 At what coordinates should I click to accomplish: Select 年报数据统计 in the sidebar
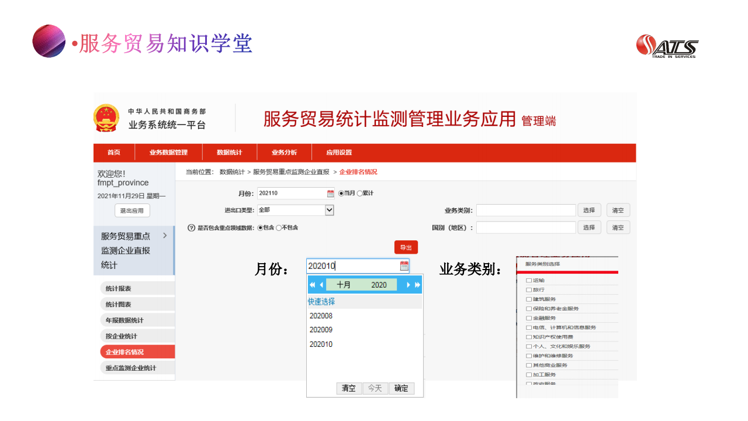point(137,320)
